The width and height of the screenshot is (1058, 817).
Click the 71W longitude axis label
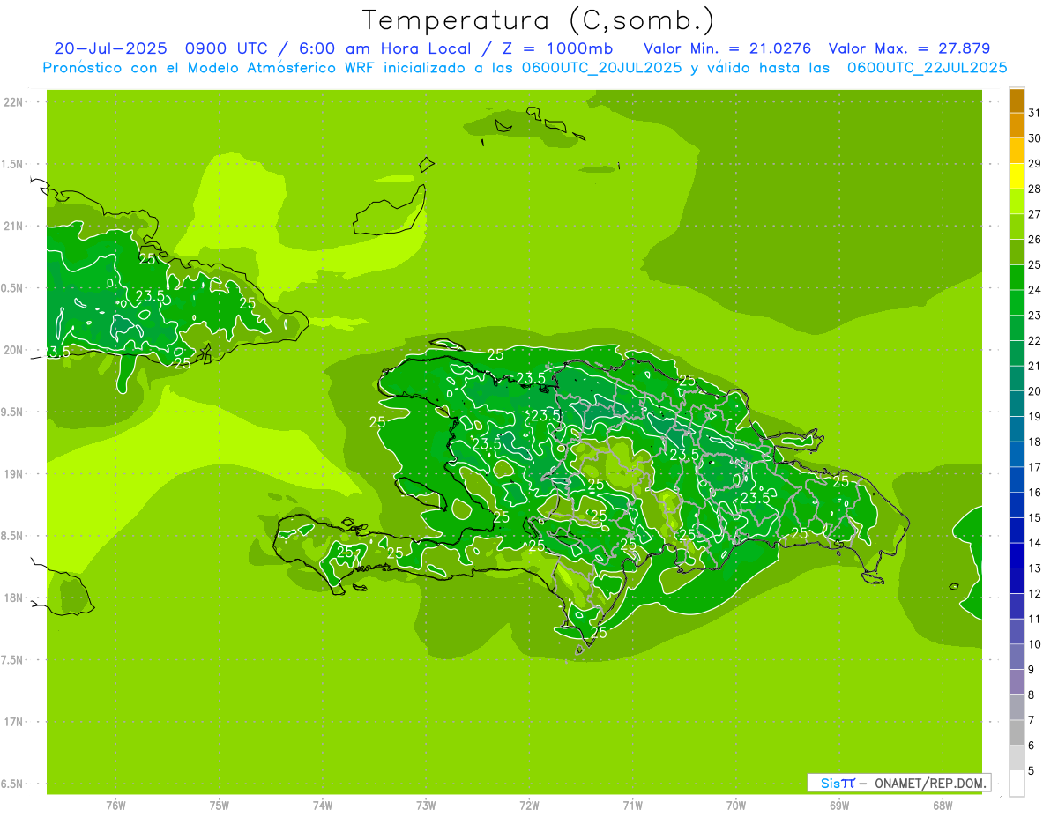[x=632, y=805]
